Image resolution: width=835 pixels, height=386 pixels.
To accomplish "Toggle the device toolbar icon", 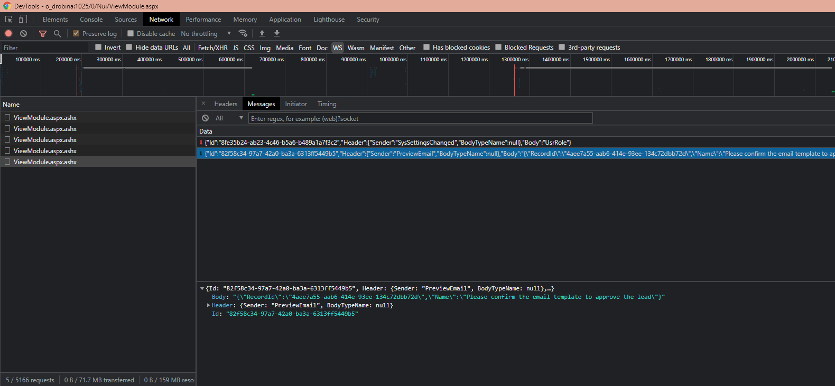I will pyautogui.click(x=23, y=20).
